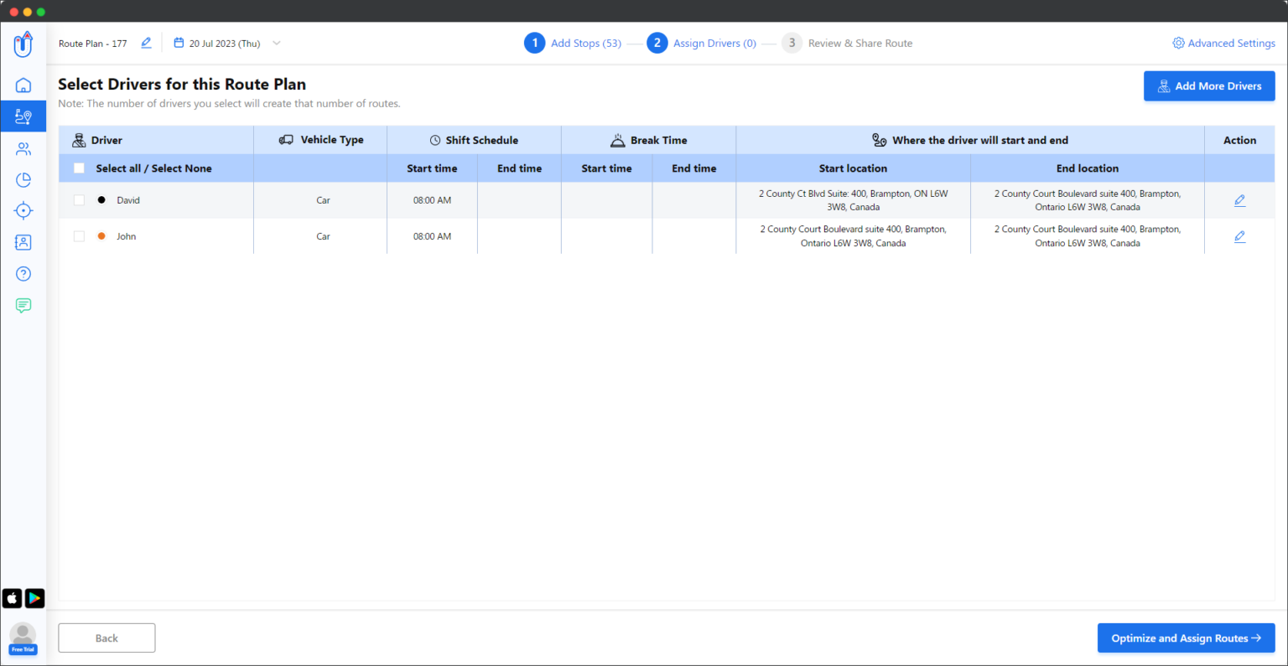Click the Add More Drivers button
Viewport: 1288px width, 666px height.
click(1209, 86)
